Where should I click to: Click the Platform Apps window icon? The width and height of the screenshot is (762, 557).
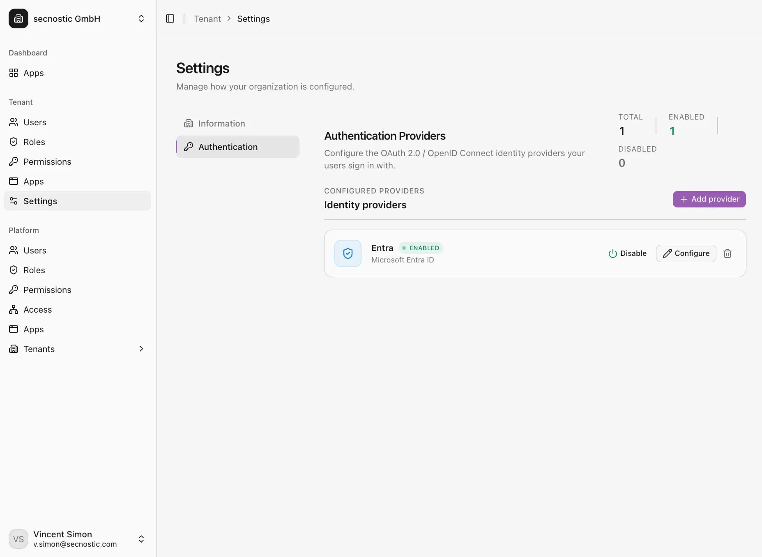[14, 329]
